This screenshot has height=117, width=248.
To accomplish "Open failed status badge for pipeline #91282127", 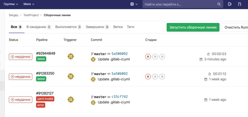I will coord(20,100).
